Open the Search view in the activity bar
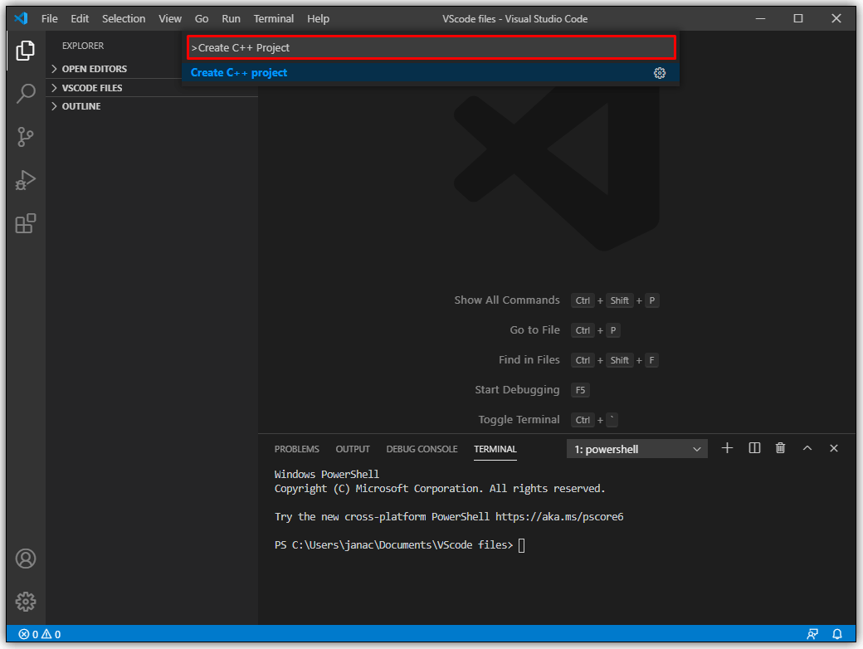Screen dimensions: 863x649 [25, 94]
